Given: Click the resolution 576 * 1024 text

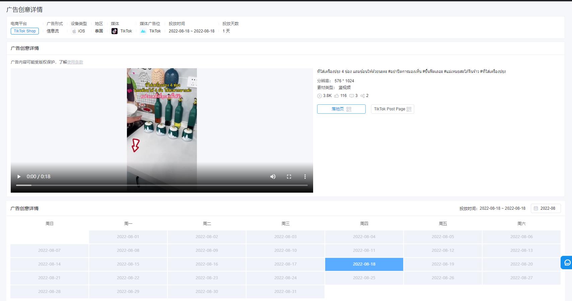Looking at the screenshot, I should coord(344,81).
